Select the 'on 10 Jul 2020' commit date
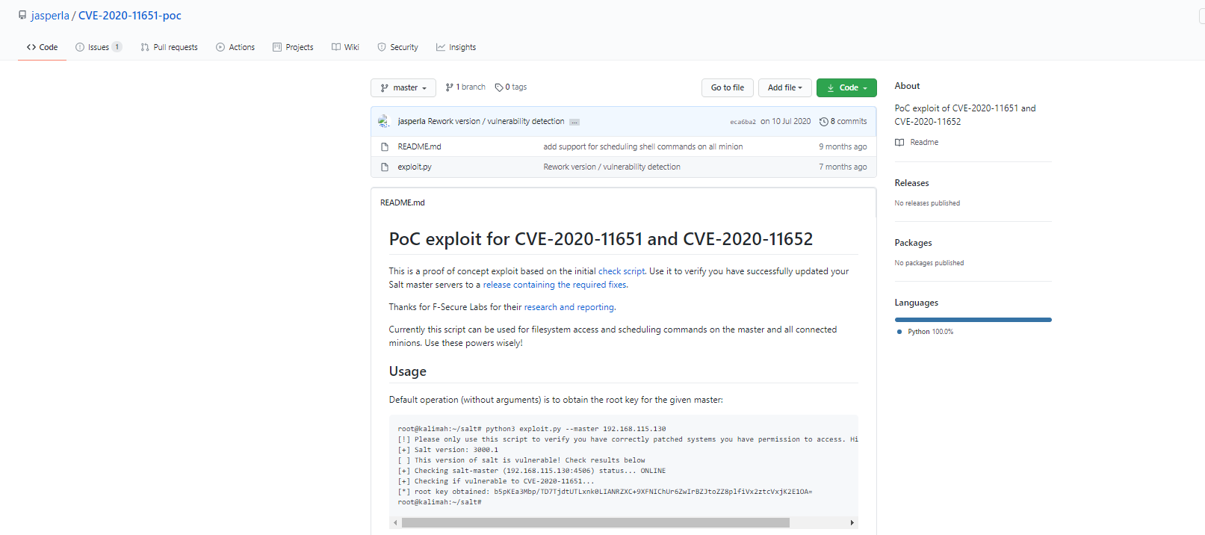This screenshot has width=1205, height=535. pyautogui.click(x=786, y=121)
